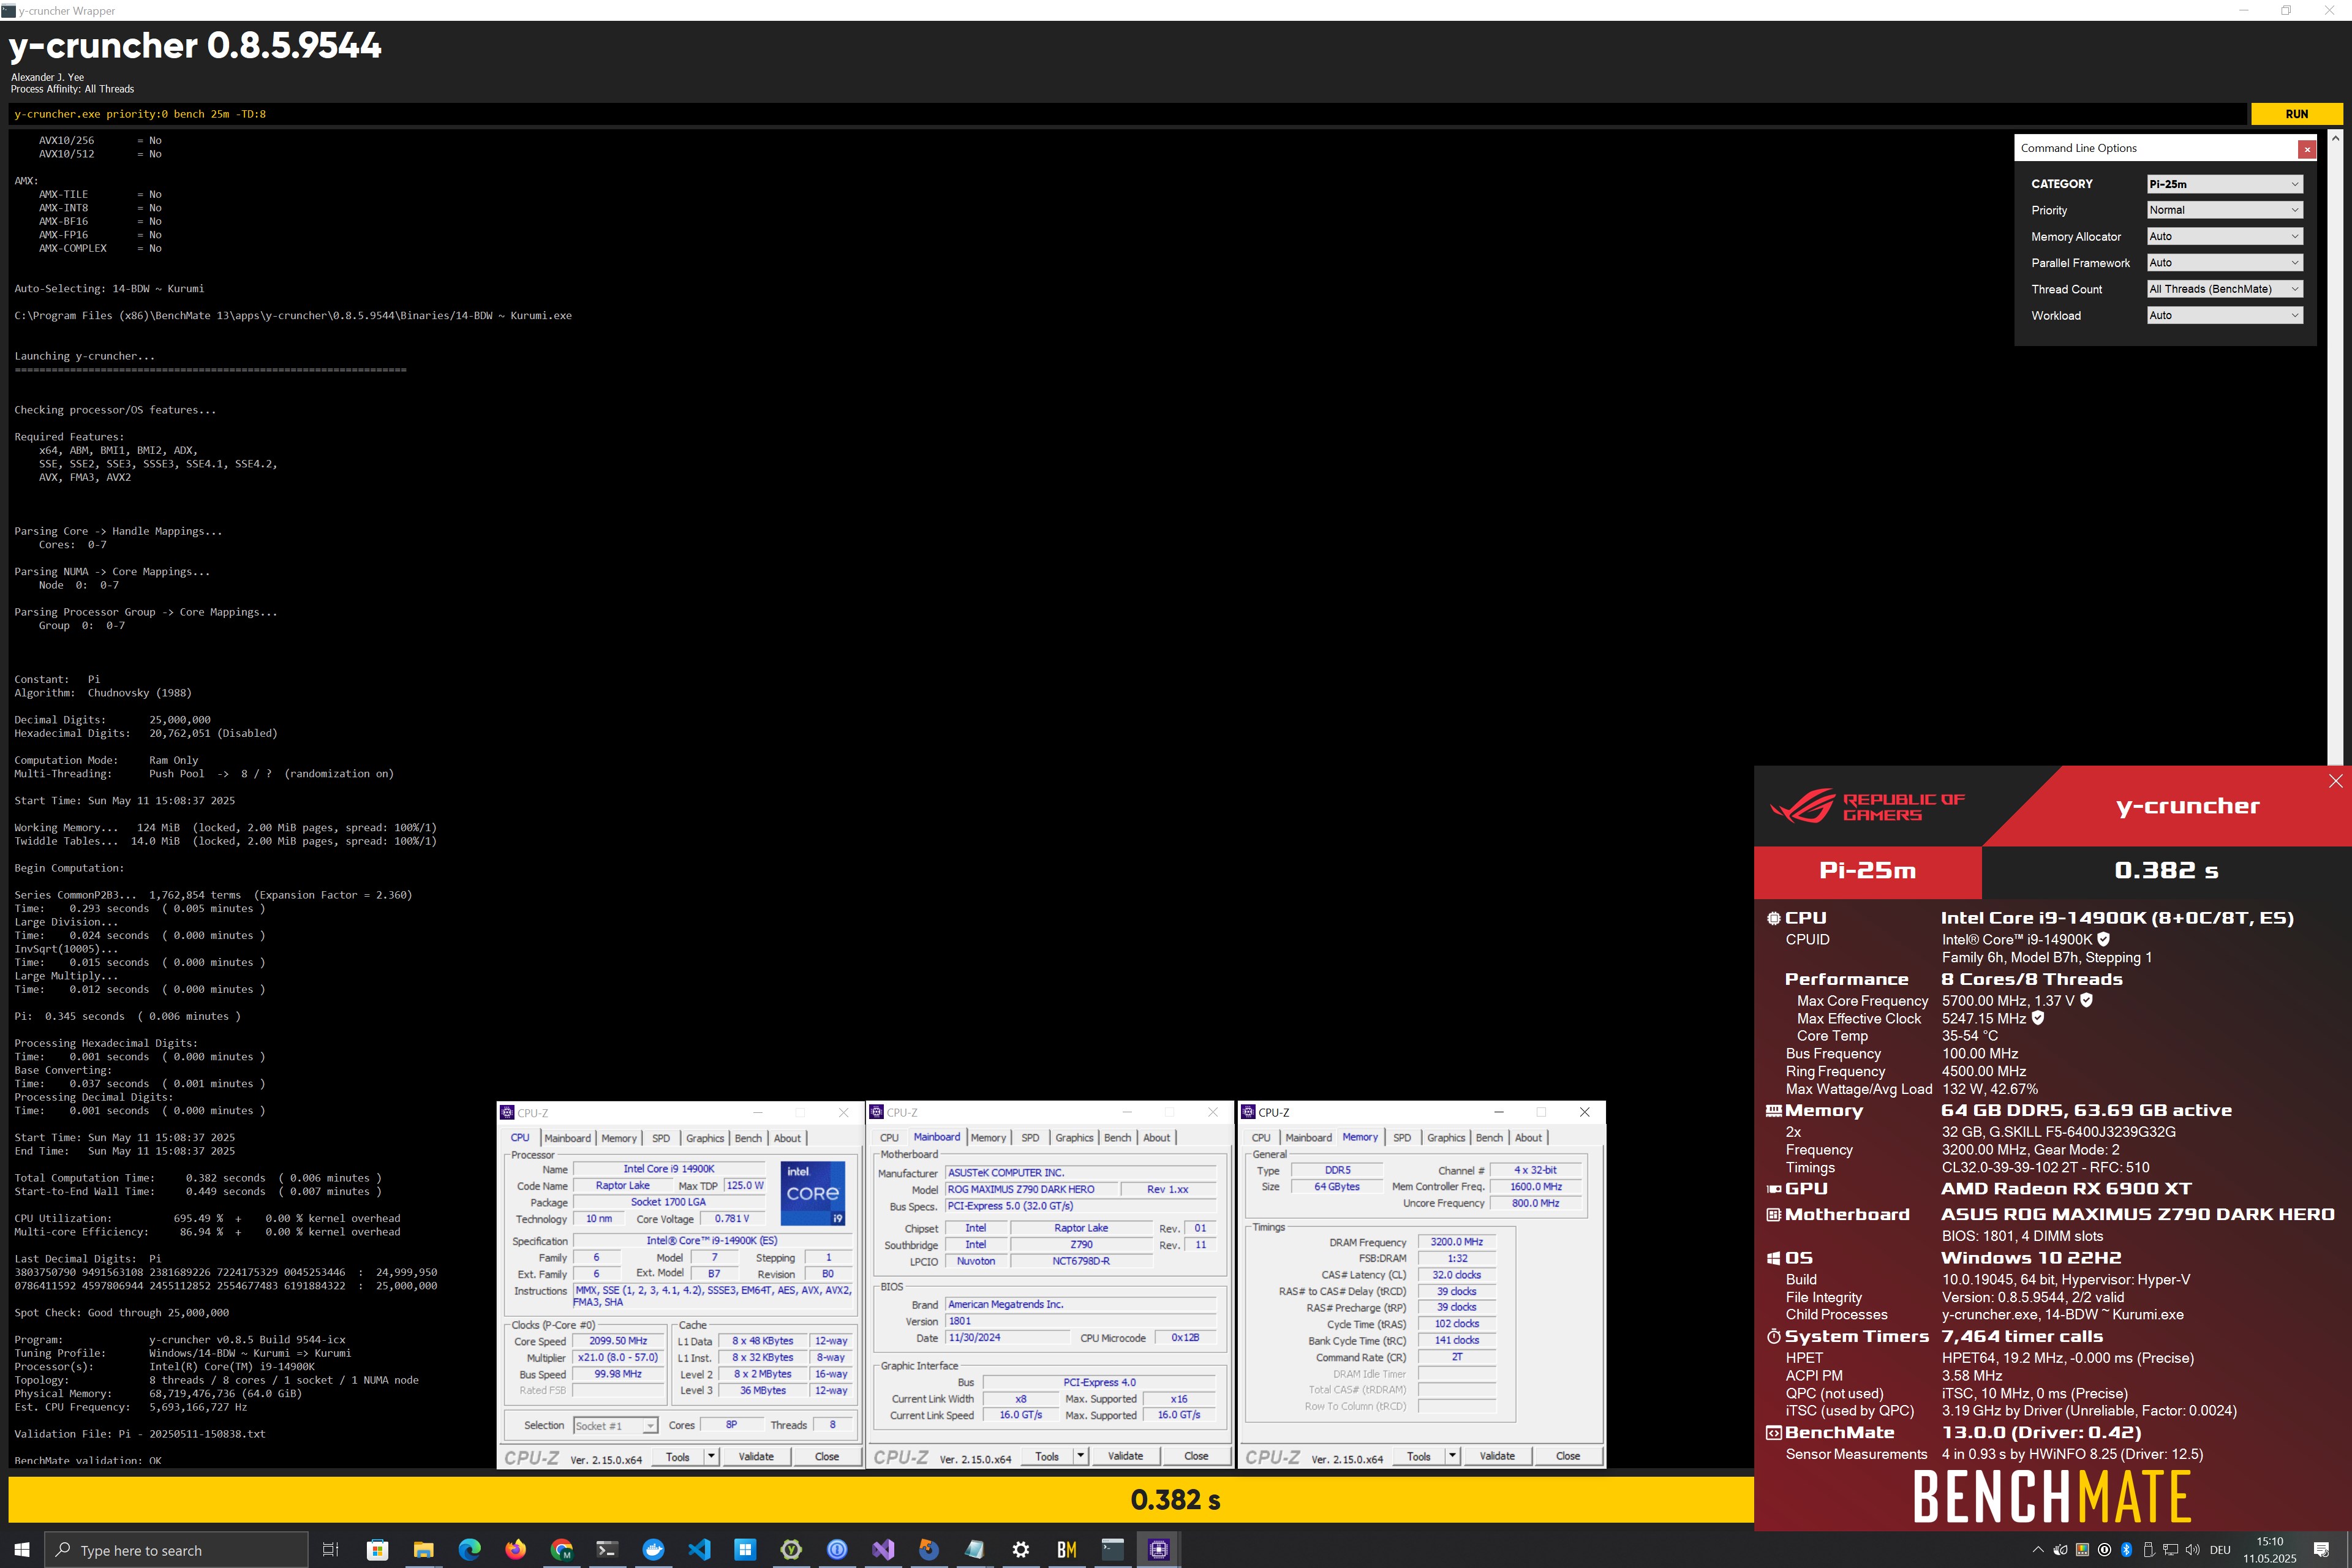The image size is (2352, 1568).
Task: Open the clock showing 15:10
Action: click(x=2270, y=1550)
